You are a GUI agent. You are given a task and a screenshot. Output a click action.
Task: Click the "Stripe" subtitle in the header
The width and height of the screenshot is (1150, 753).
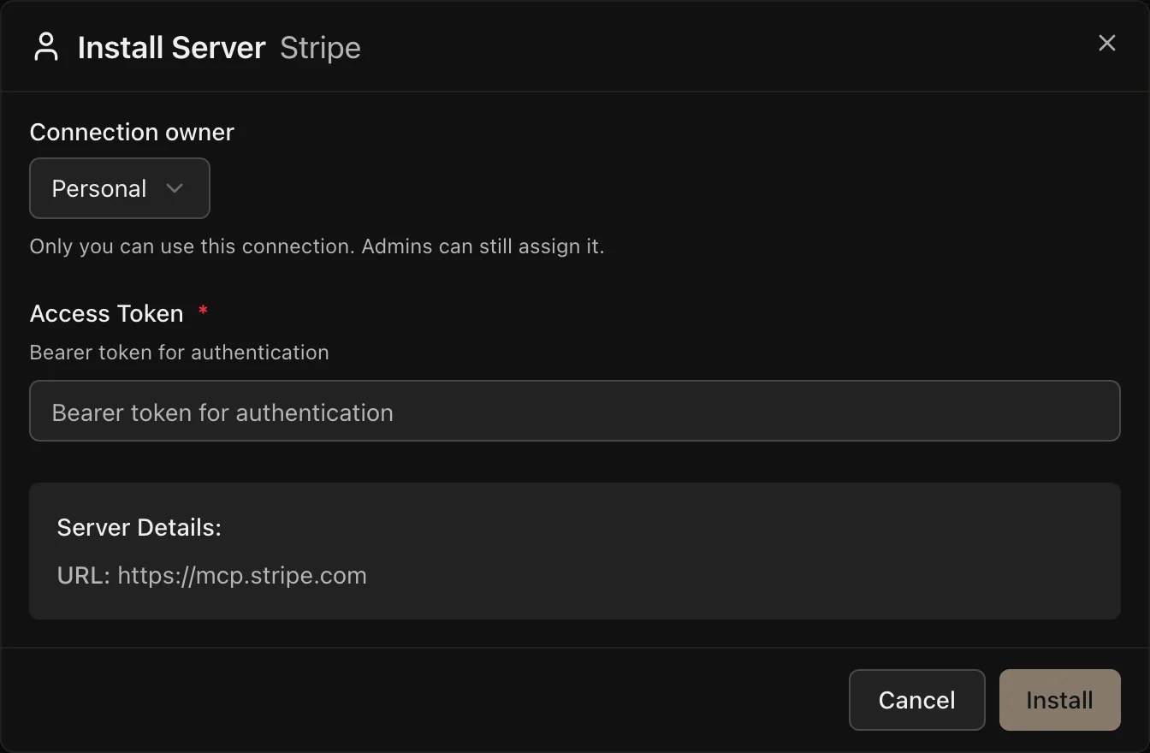click(x=320, y=48)
